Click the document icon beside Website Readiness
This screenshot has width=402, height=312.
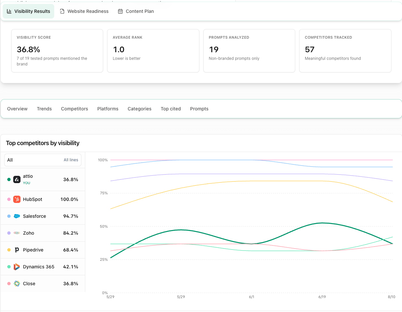(x=62, y=11)
